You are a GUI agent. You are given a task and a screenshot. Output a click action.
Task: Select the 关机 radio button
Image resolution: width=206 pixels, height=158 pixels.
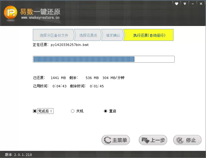73,111
